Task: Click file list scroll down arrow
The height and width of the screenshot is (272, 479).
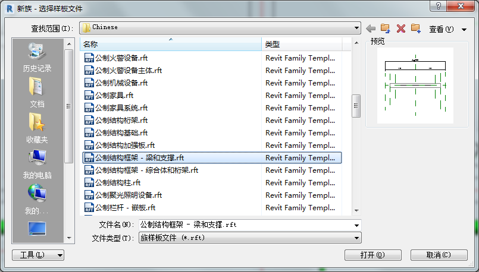Action: pyautogui.click(x=356, y=211)
